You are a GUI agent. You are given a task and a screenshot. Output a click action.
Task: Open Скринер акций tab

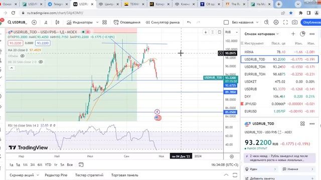[x=24, y=175]
